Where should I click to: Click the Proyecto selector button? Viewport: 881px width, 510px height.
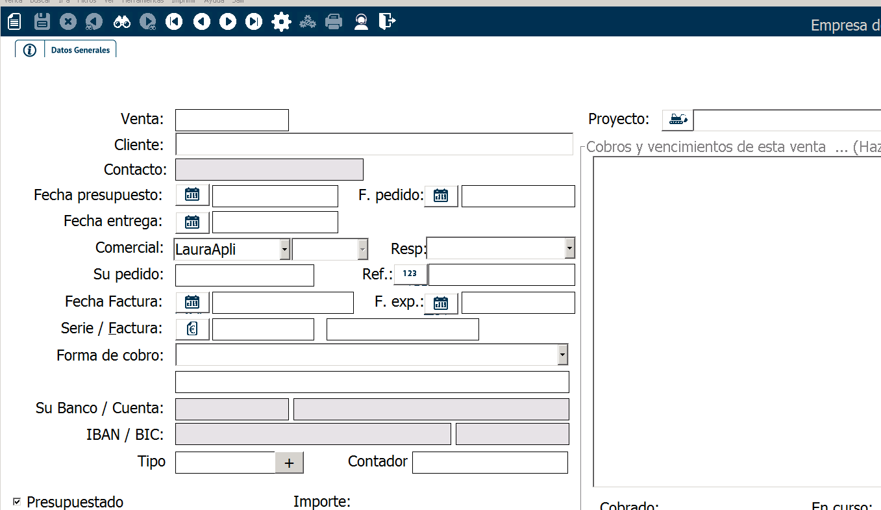677,120
